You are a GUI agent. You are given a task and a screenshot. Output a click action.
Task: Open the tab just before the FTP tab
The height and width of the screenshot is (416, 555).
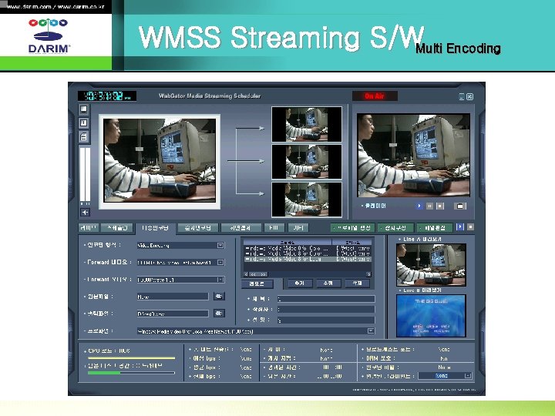click(241, 228)
